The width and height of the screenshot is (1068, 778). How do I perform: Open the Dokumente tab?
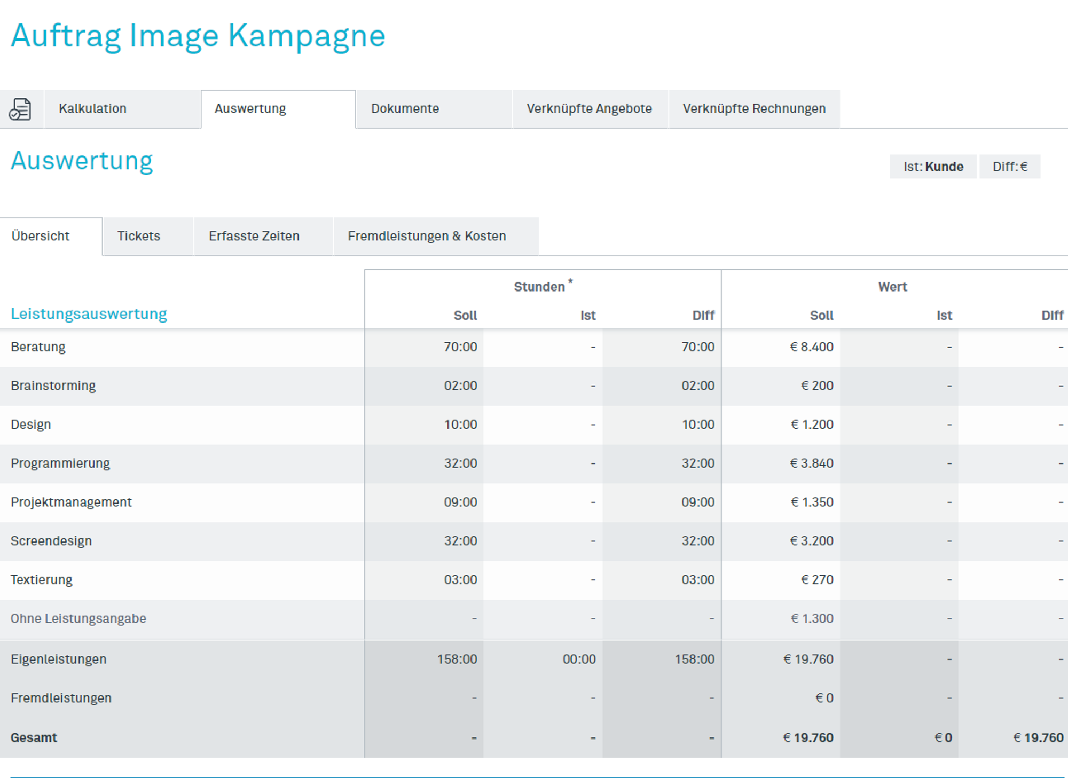pyautogui.click(x=434, y=109)
